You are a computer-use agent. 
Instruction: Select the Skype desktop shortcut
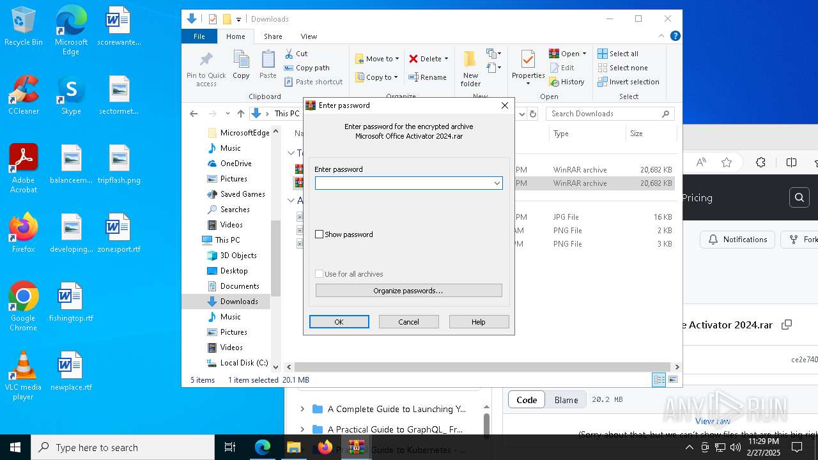pyautogui.click(x=71, y=95)
